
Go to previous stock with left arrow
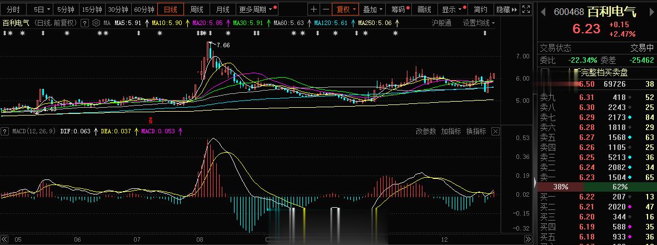point(543,12)
